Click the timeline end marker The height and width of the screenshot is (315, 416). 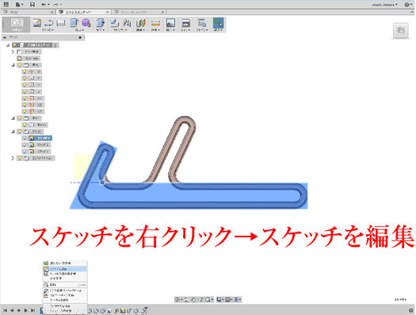tap(145, 310)
